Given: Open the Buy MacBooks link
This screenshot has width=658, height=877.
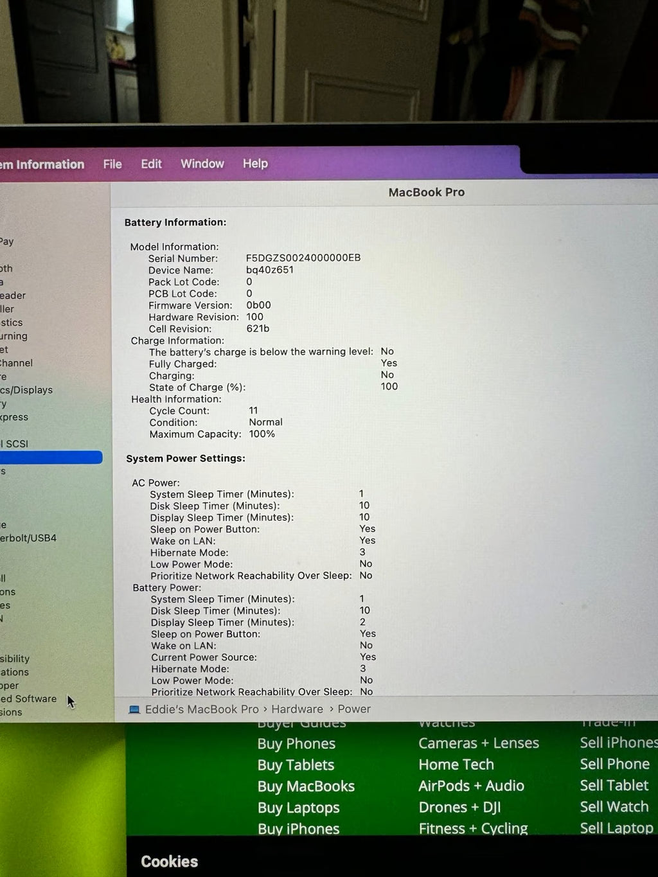Looking at the screenshot, I should (x=306, y=786).
